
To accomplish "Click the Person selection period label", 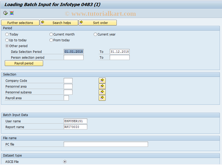I will tap(28, 58).
